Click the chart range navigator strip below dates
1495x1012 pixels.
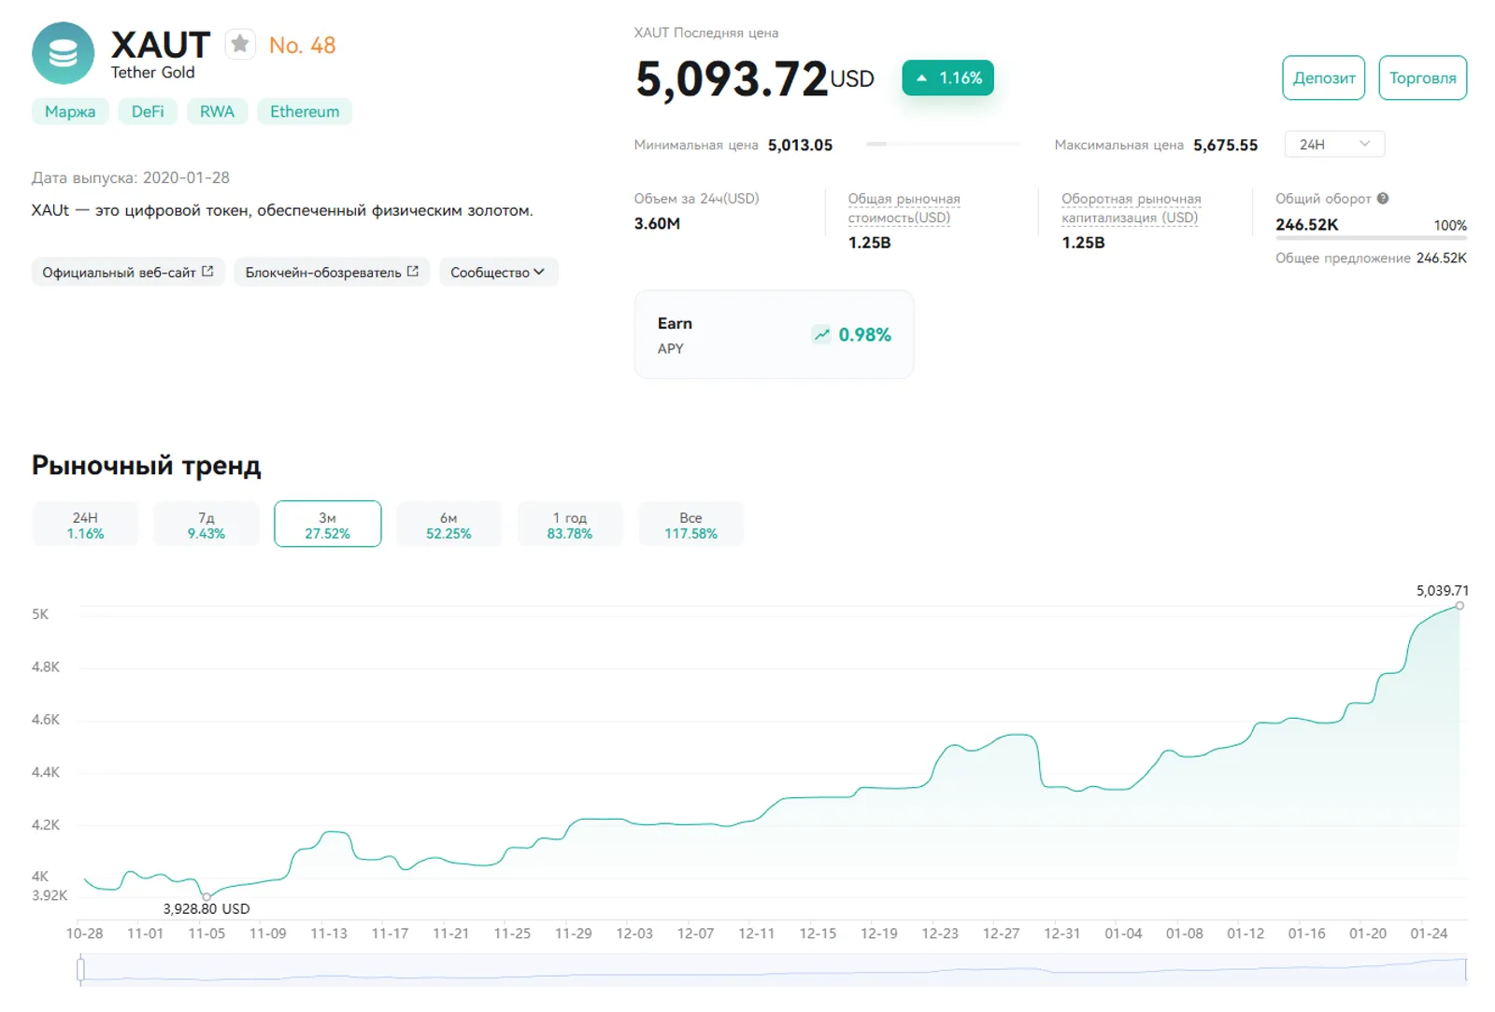click(774, 970)
